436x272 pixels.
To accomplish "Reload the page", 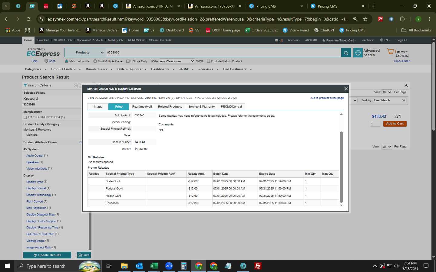I will [28, 19].
